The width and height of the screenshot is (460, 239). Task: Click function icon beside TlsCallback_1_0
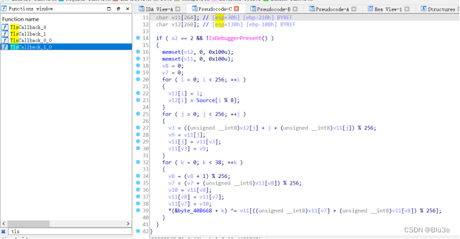click(5, 46)
